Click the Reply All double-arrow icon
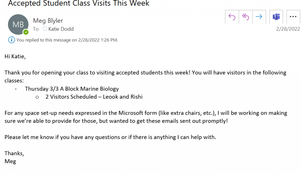The width and height of the screenshot is (301, 174). [245, 17]
